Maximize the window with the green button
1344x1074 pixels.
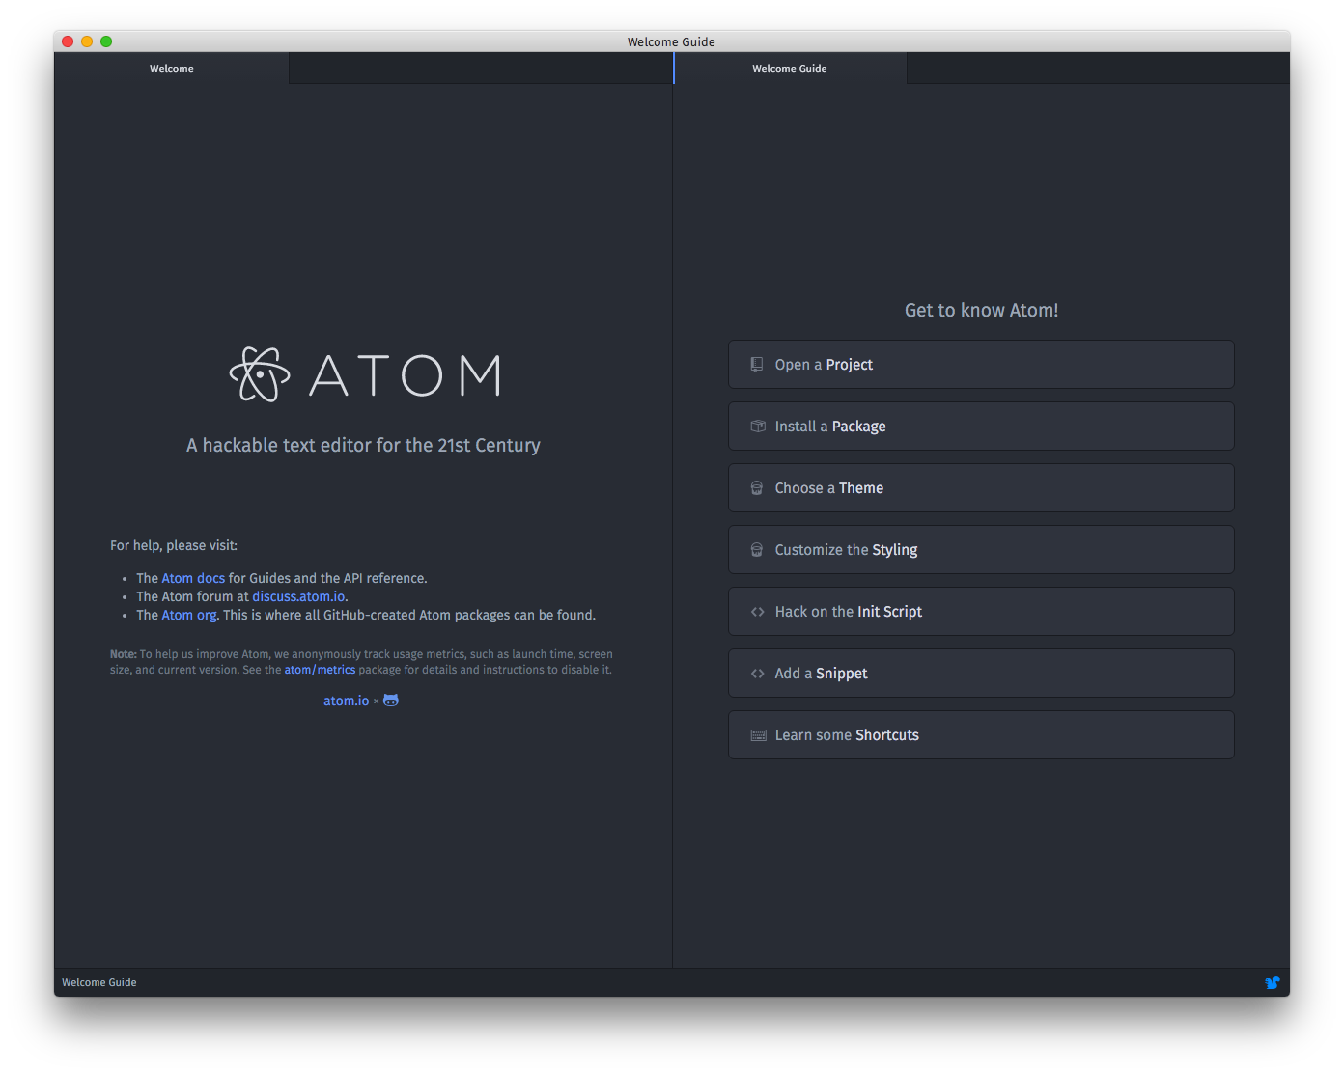pyautogui.click(x=106, y=41)
